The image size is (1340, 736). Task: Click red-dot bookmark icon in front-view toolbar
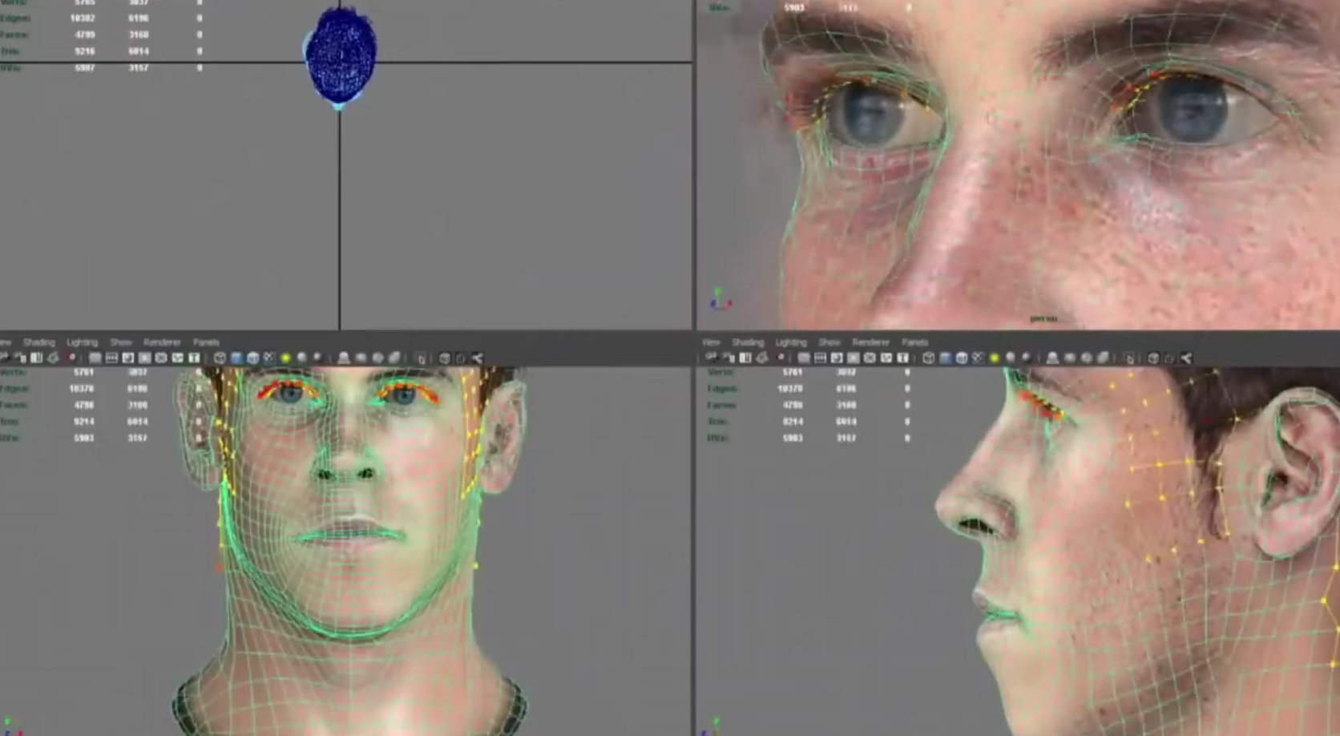click(72, 358)
